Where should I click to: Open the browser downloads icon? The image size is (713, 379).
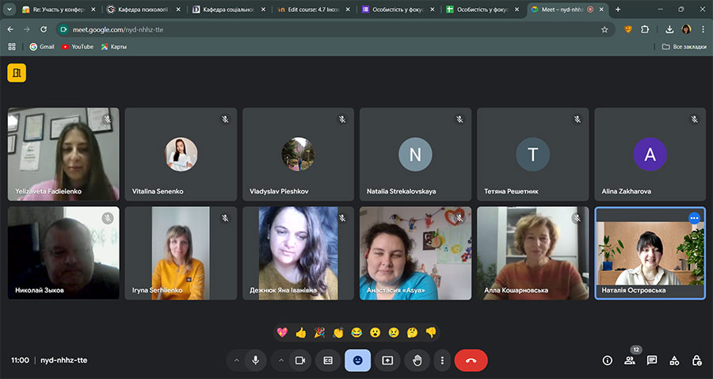point(669,29)
